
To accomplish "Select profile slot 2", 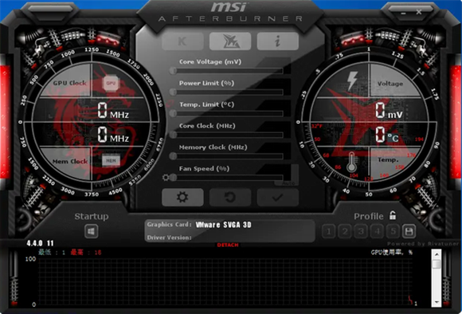I will [x=345, y=231].
